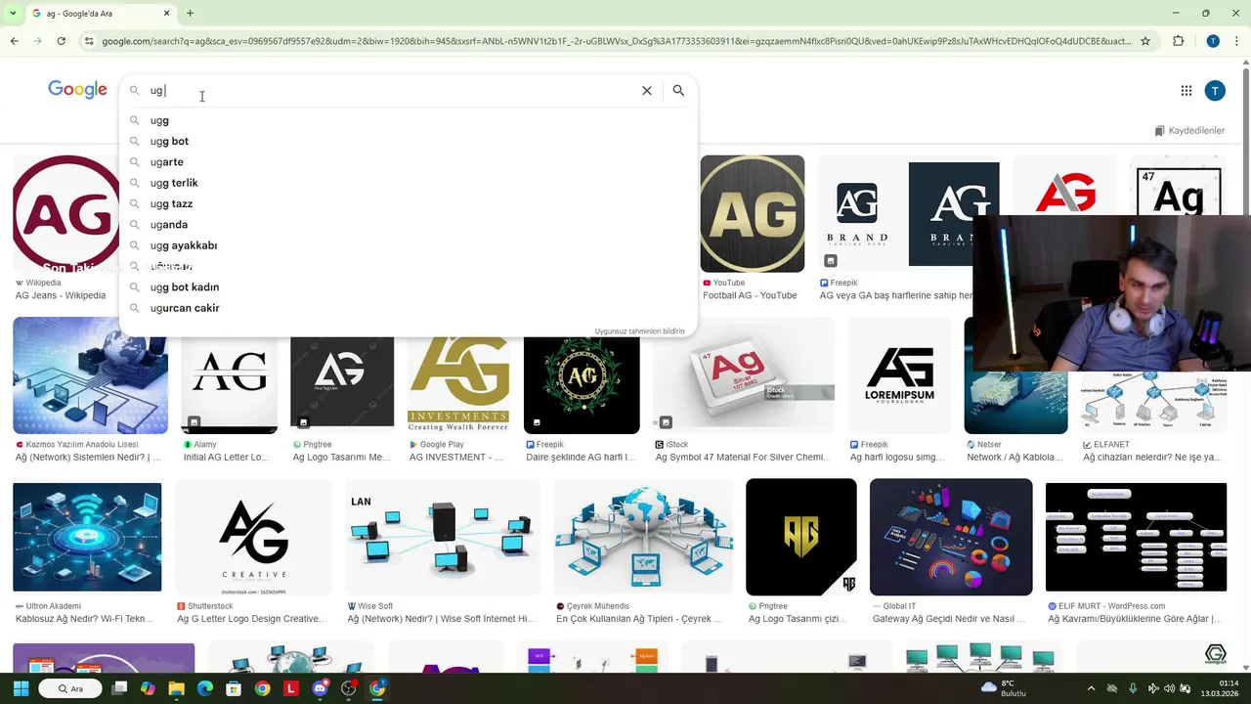The height and width of the screenshot is (704, 1251).
Task: Go to the Google logo homepage
Action: [77, 90]
